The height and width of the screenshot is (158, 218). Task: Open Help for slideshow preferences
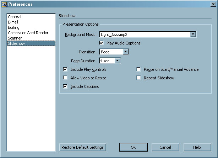point(197,147)
